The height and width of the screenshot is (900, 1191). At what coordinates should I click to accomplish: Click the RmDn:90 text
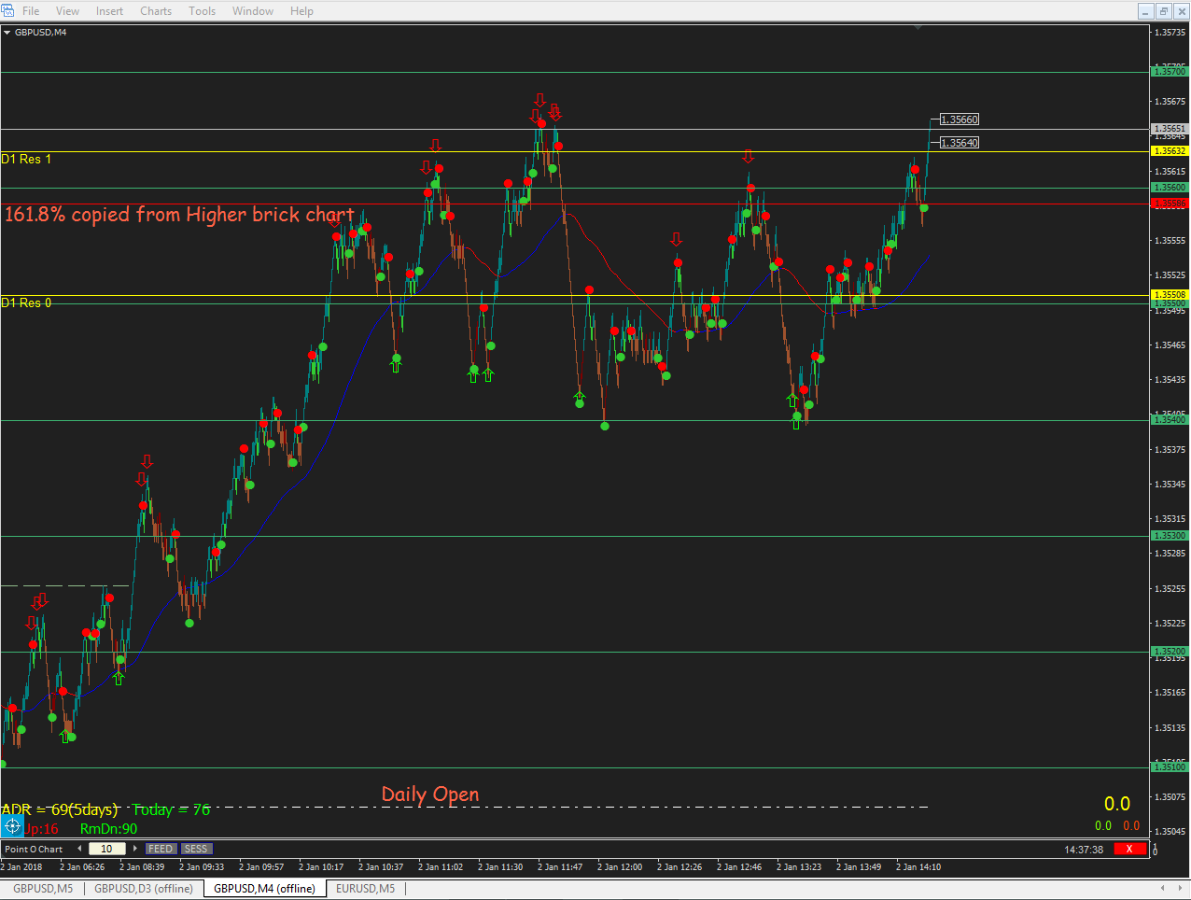108,829
